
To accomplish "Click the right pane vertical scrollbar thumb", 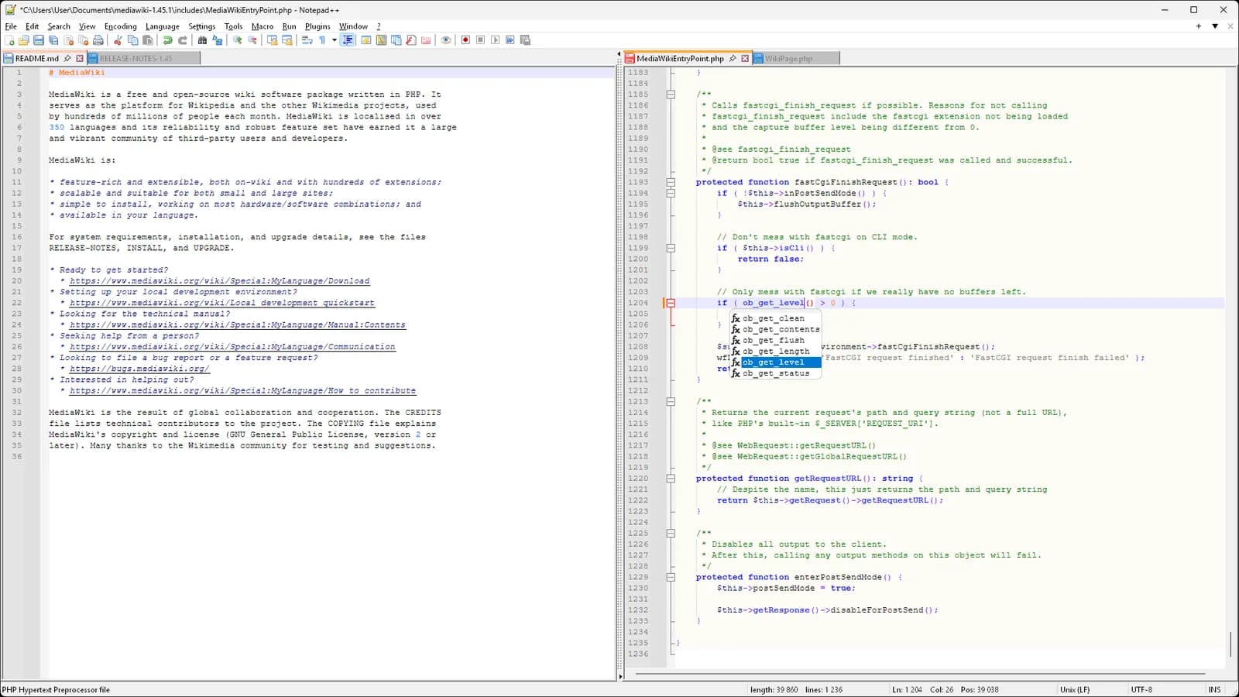I will [1230, 643].
